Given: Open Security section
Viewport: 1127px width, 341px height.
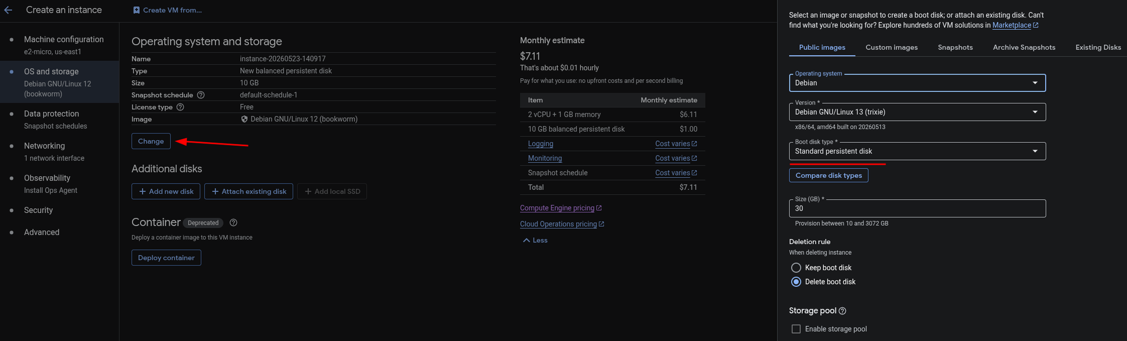Looking at the screenshot, I should point(59,210).
